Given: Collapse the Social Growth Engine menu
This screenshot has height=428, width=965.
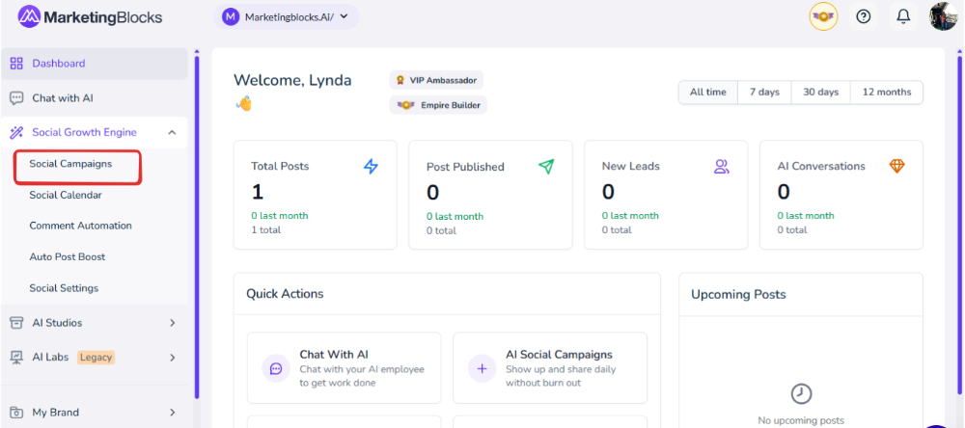Looking at the screenshot, I should point(172,133).
